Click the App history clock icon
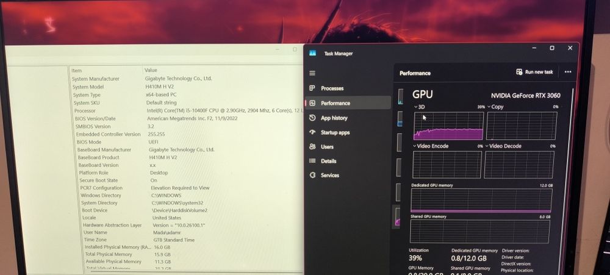 (312, 118)
